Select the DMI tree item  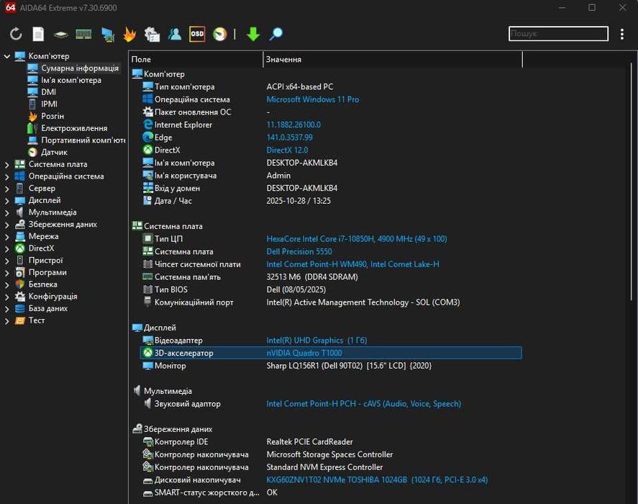point(48,92)
